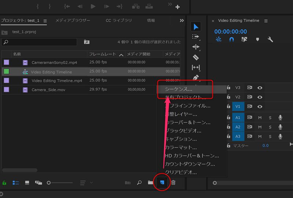Select the Ripple Edit tool

(x=196, y=47)
